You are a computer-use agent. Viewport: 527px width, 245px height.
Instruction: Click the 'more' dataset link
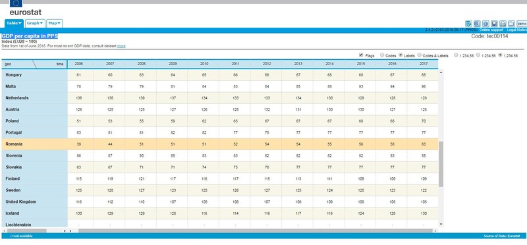click(x=121, y=46)
